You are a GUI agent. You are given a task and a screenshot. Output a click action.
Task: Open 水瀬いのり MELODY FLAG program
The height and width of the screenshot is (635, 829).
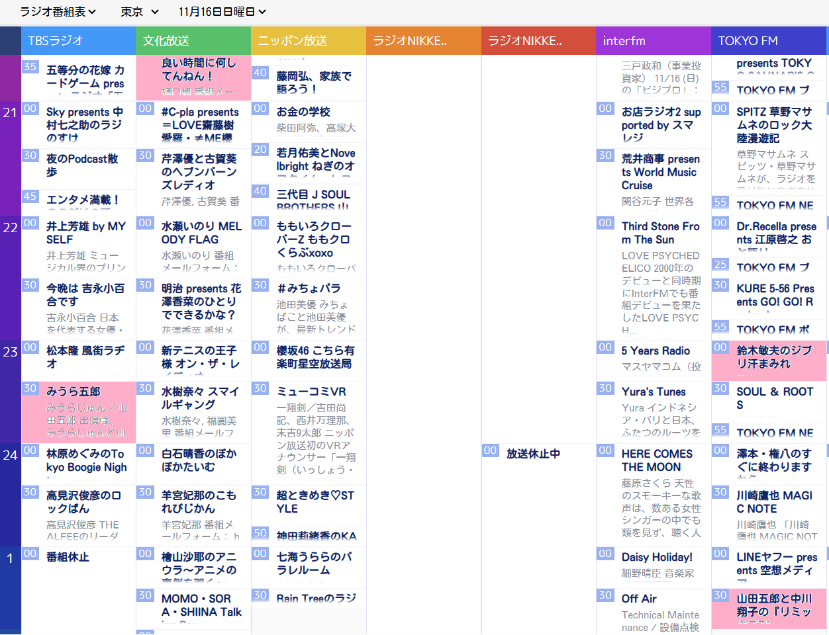coord(201,233)
